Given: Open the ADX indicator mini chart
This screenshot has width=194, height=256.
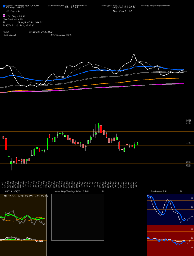Looking at the screenshot, I should [23, 209].
